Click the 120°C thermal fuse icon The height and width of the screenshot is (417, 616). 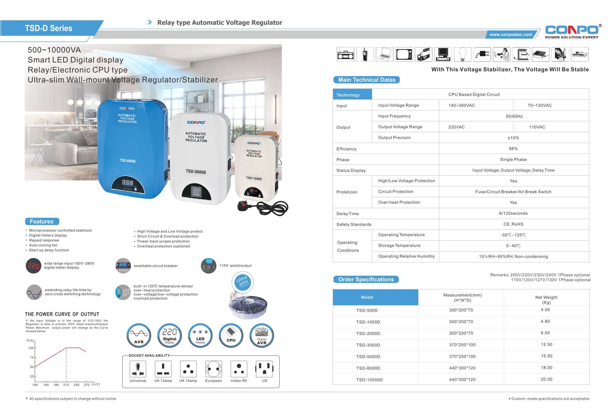[123, 292]
